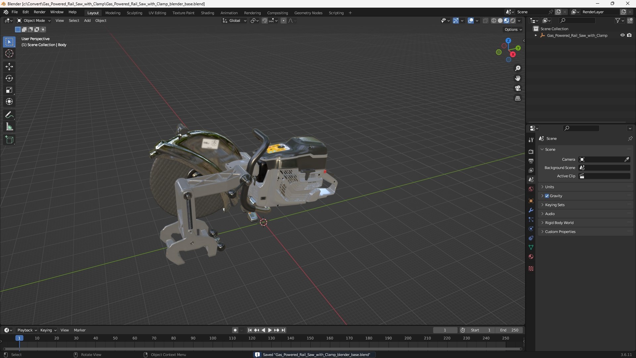Toggle render camera for Gas_Powered_Rail_Saw collection

(629, 35)
